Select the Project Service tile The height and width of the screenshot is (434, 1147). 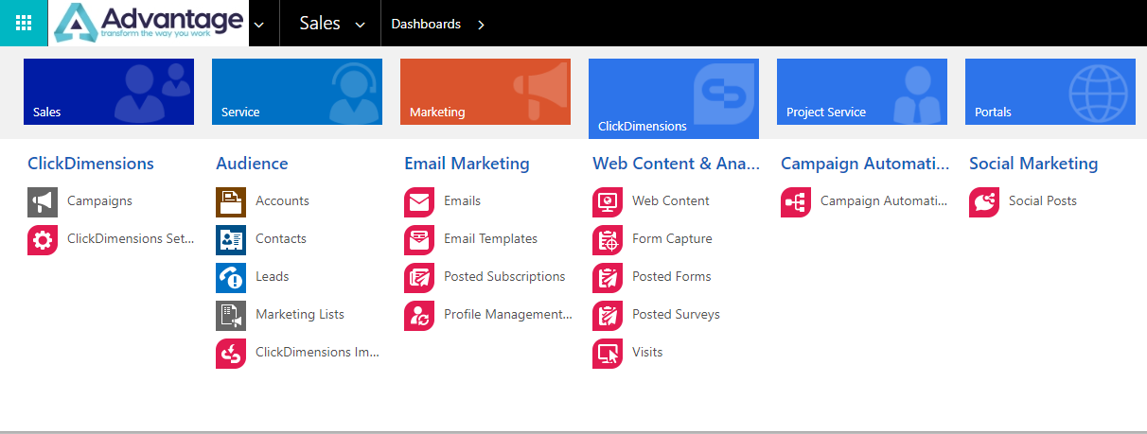(862, 92)
